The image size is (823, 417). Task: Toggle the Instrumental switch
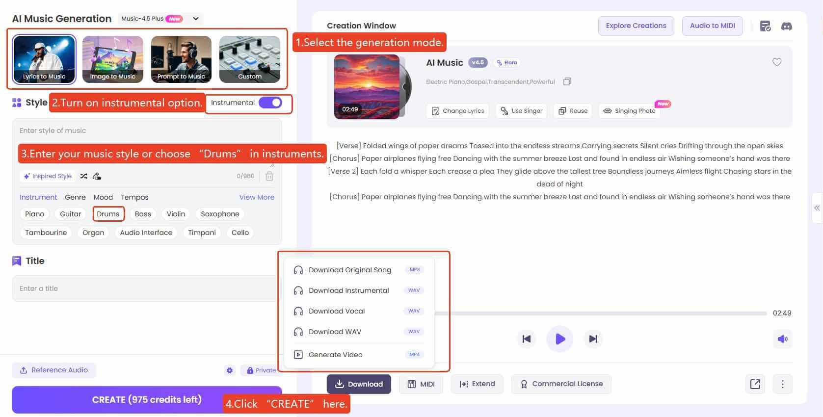[270, 103]
